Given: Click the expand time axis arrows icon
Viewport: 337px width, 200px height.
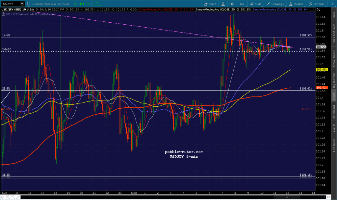Looking at the screenshot, I should pos(328,197).
